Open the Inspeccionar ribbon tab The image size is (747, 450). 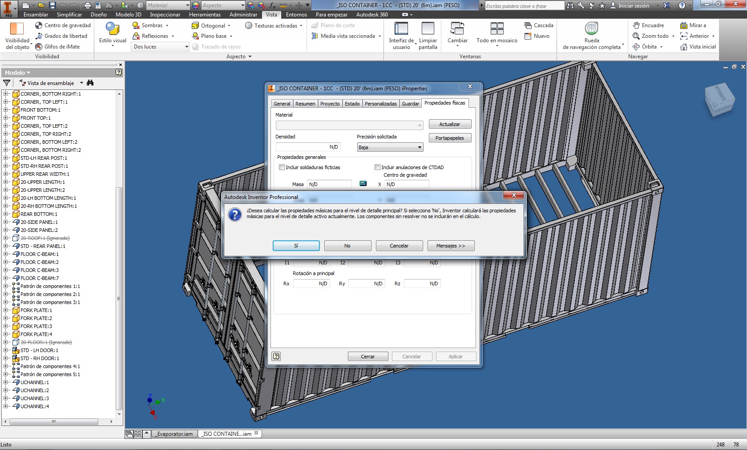(165, 15)
